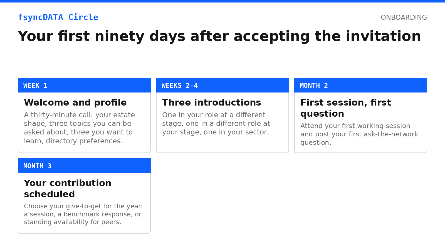
Task: Open the Welcome and profile card title
Action: (75, 102)
